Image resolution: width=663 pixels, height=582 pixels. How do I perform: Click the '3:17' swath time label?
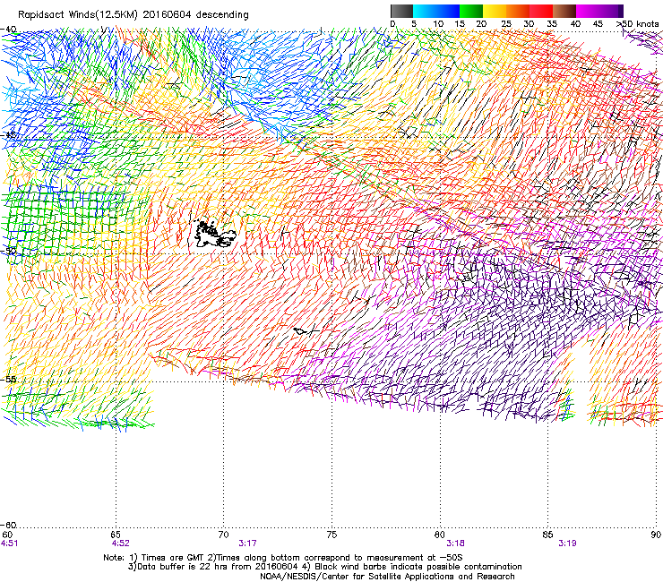[x=248, y=543]
